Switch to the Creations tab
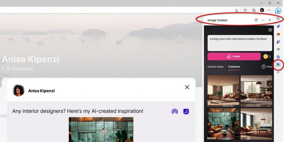284x142 pixels. (234, 67)
